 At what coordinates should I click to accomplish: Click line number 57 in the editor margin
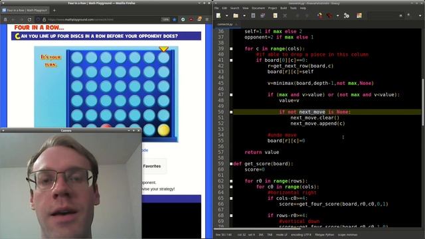[220, 152]
